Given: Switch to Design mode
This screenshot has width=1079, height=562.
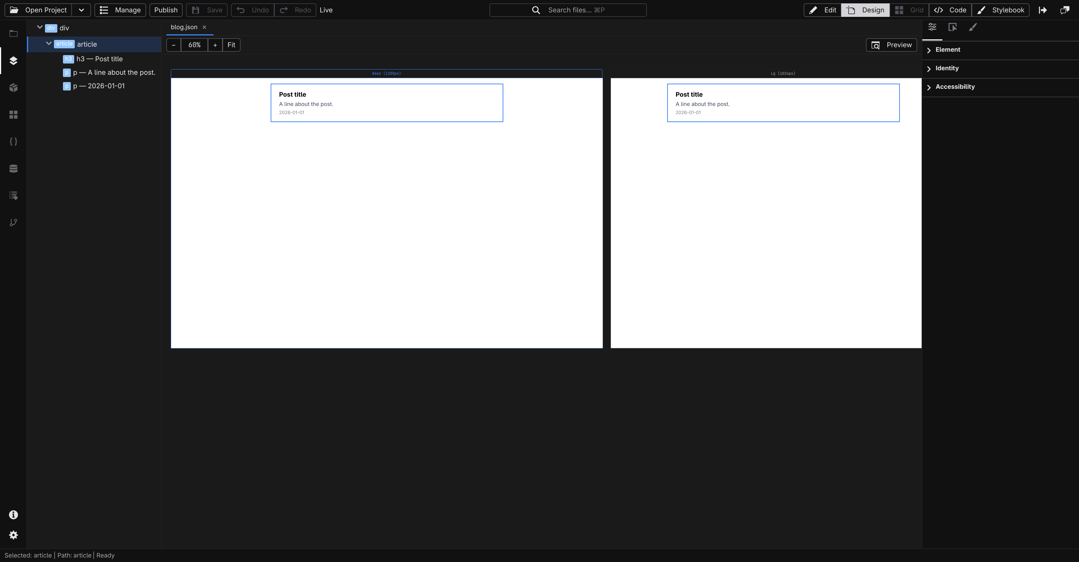Looking at the screenshot, I should (865, 10).
